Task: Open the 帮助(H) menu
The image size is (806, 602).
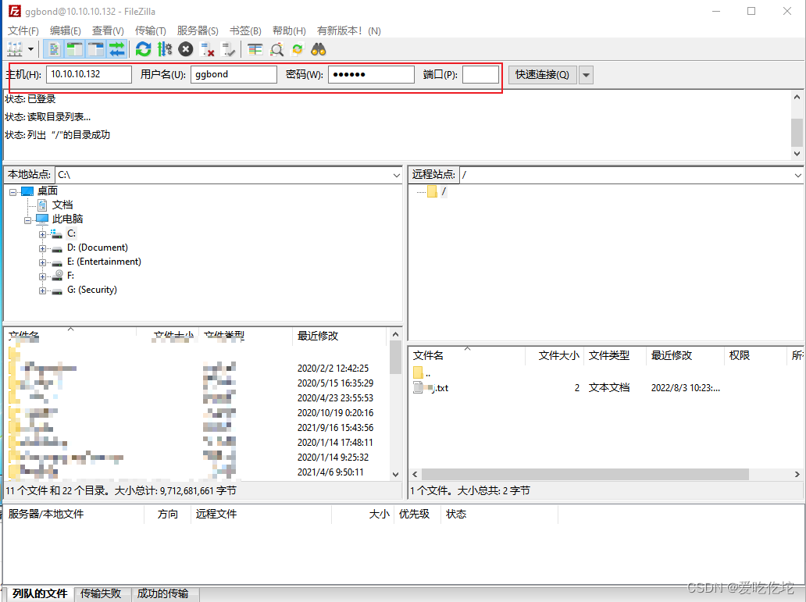Action: click(289, 31)
